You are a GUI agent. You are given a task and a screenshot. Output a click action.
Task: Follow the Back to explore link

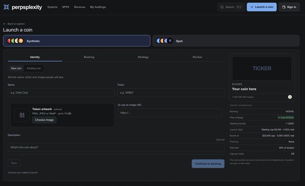point(14,24)
